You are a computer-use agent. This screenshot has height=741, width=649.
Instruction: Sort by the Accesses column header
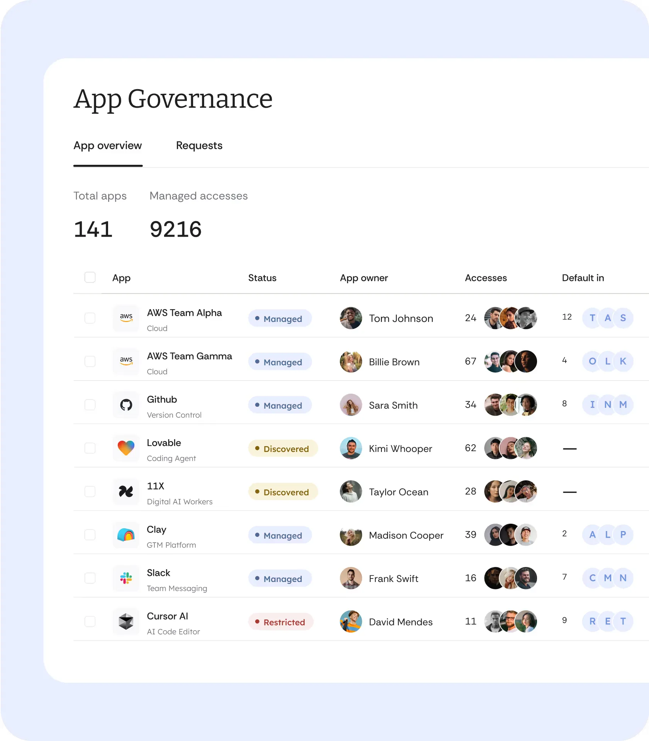(x=485, y=278)
